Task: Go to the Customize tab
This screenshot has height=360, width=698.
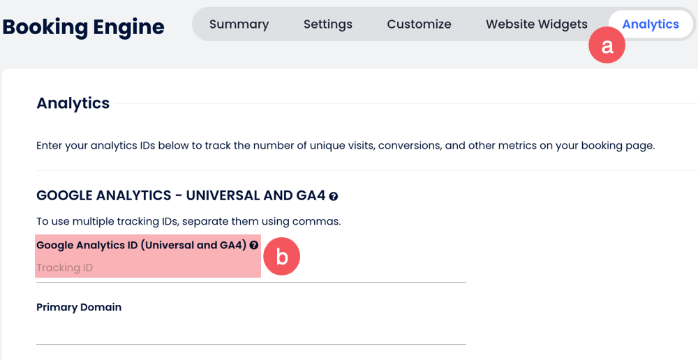Action: click(419, 24)
